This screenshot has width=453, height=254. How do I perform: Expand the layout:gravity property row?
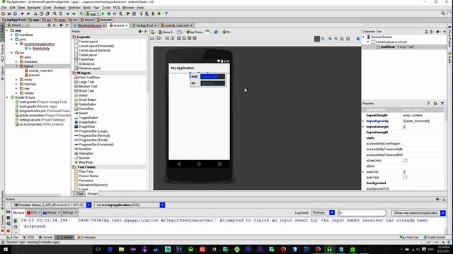(x=363, y=121)
